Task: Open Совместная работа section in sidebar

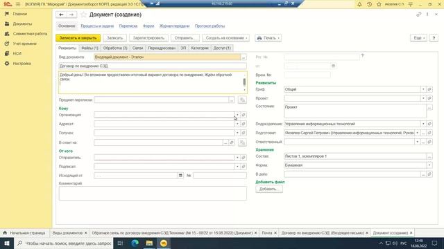Action: coord(30,34)
